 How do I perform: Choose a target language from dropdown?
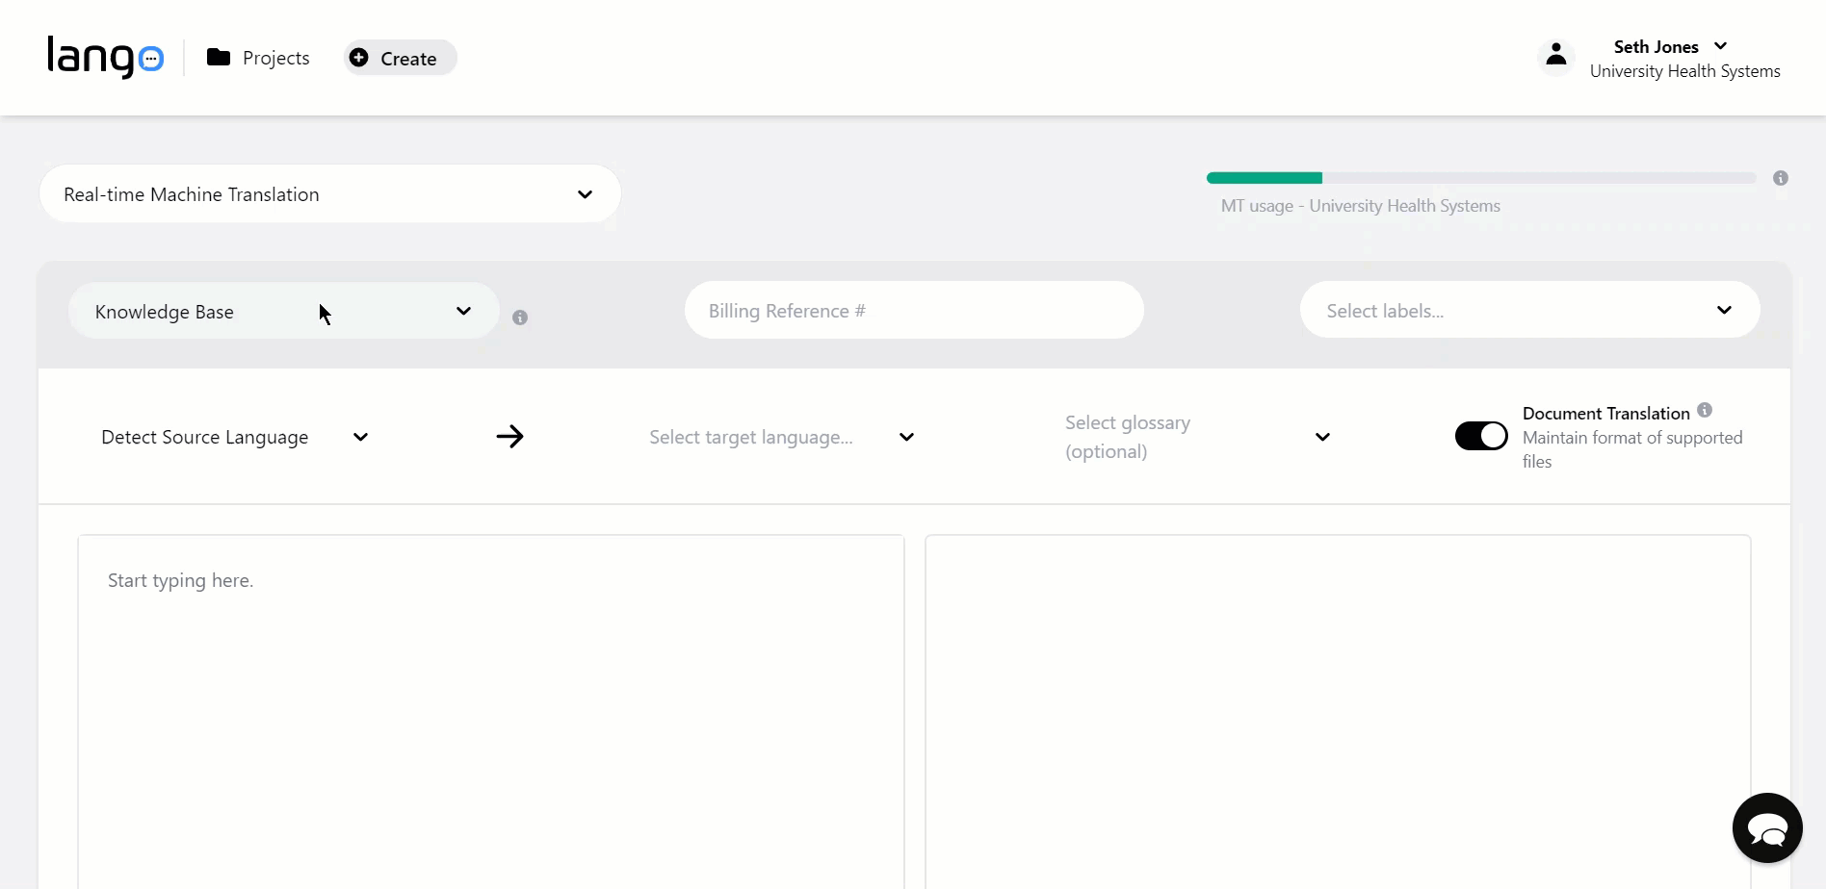781,437
